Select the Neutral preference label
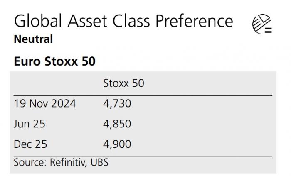291x181 pixels. tap(33, 39)
